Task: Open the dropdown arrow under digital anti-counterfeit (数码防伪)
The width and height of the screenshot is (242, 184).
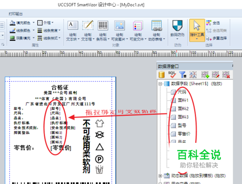Action: (x=177, y=39)
